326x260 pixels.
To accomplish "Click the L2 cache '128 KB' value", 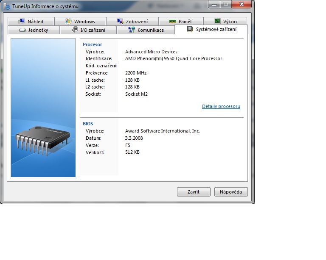I will click(132, 87).
